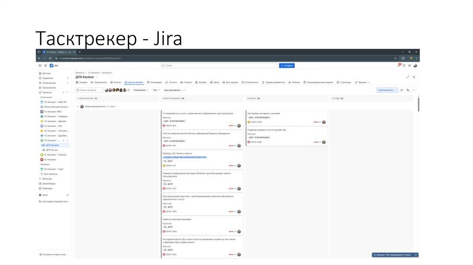The image size is (473, 265).
Task: Open the 1С-Коннект - Android project in the sidebar
Action: (53, 155)
